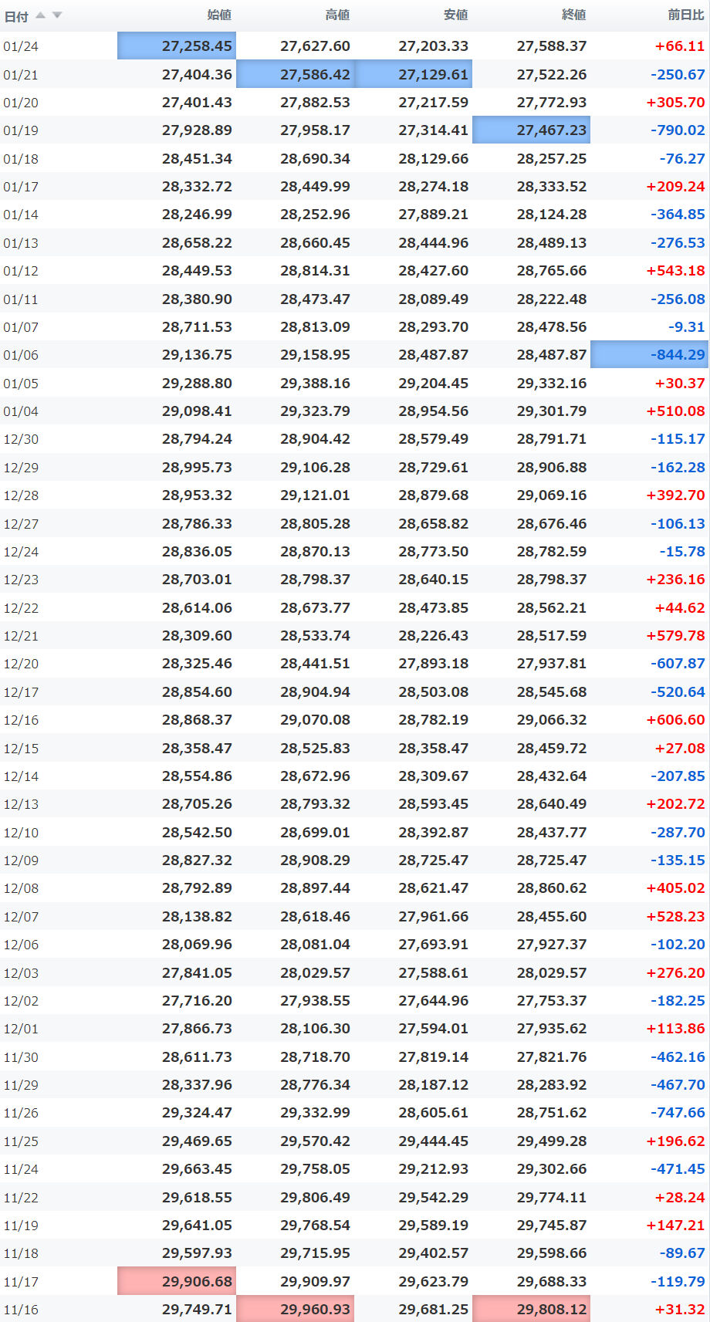Click low value 29,212.93
This screenshot has width=710, height=1322.
click(433, 1169)
